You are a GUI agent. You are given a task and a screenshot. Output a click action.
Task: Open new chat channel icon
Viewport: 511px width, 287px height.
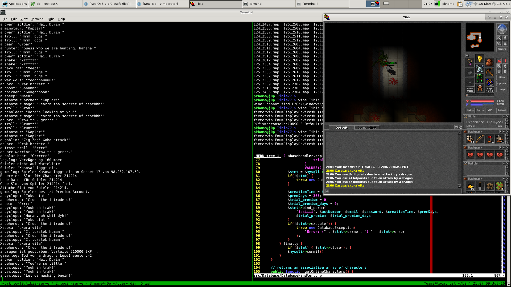click(456, 128)
